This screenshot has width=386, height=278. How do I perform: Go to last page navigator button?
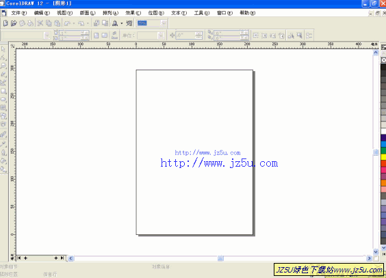click(62, 258)
